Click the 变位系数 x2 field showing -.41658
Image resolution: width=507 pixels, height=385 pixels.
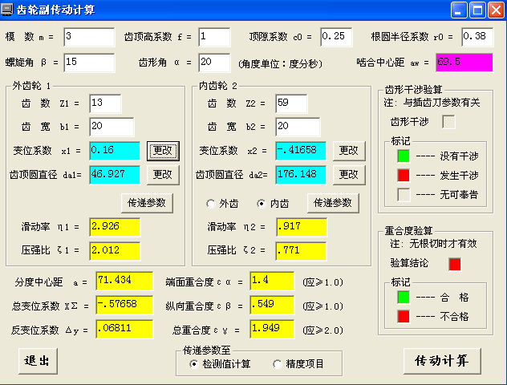(x=301, y=151)
